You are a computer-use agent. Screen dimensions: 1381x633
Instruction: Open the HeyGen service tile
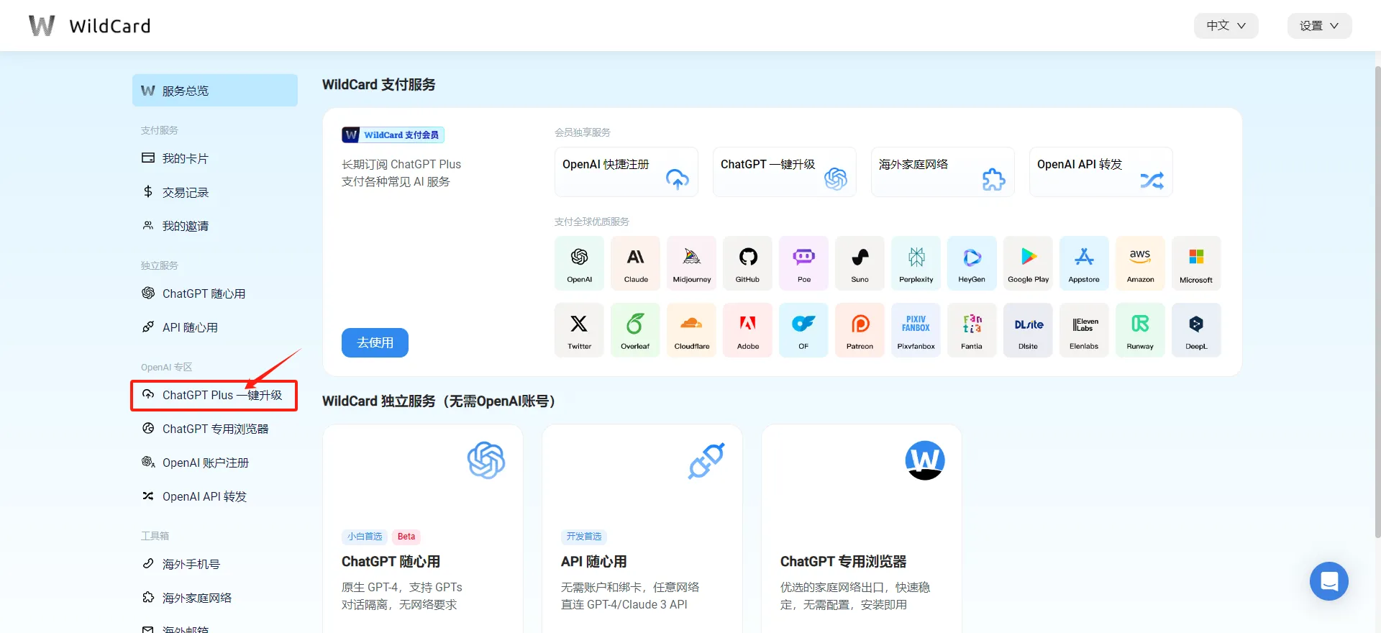(x=972, y=263)
